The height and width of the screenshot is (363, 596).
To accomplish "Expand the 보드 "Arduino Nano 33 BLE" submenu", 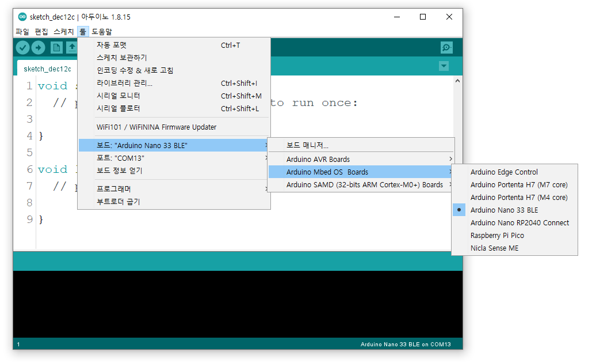I will [x=174, y=145].
